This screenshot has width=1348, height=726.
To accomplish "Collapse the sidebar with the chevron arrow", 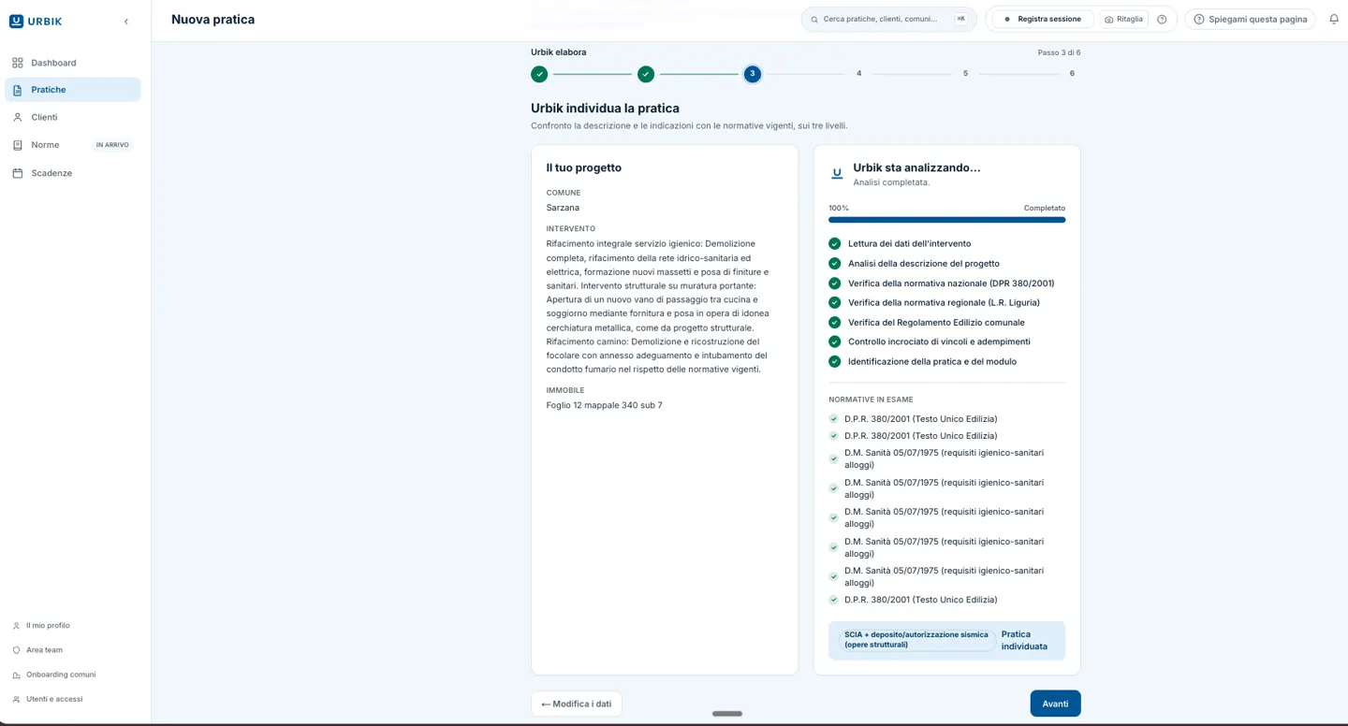I will 126,22.
